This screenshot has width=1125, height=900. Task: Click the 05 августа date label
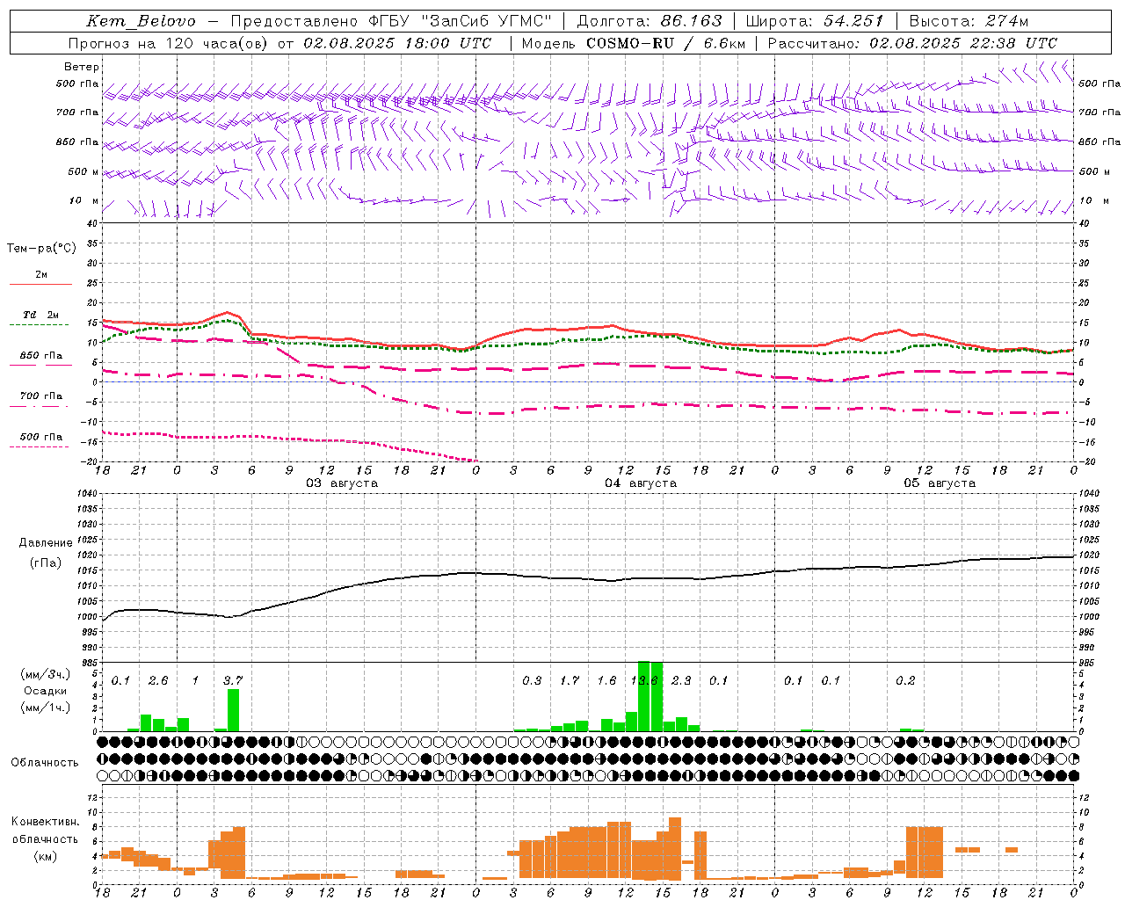(x=940, y=483)
